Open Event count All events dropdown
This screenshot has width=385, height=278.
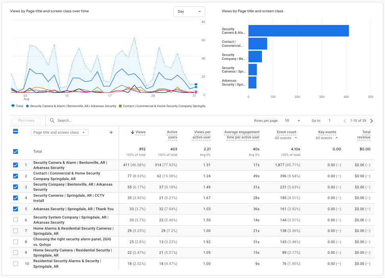click(286, 138)
